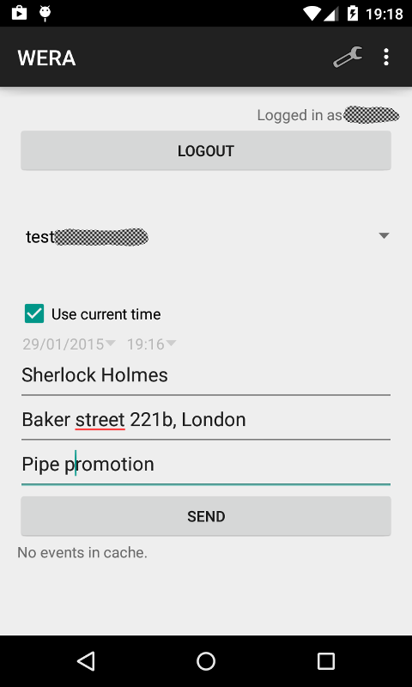Focus the Baker street address field

coord(206,420)
